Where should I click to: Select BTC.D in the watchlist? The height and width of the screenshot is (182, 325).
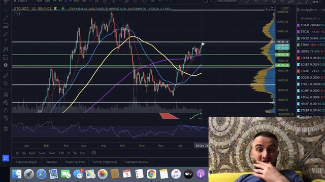pyautogui.click(x=311, y=32)
